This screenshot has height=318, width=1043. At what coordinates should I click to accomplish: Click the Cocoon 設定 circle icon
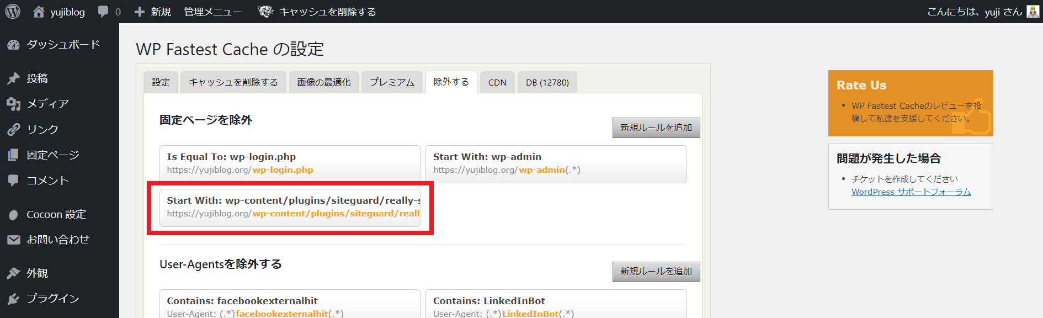click(13, 215)
